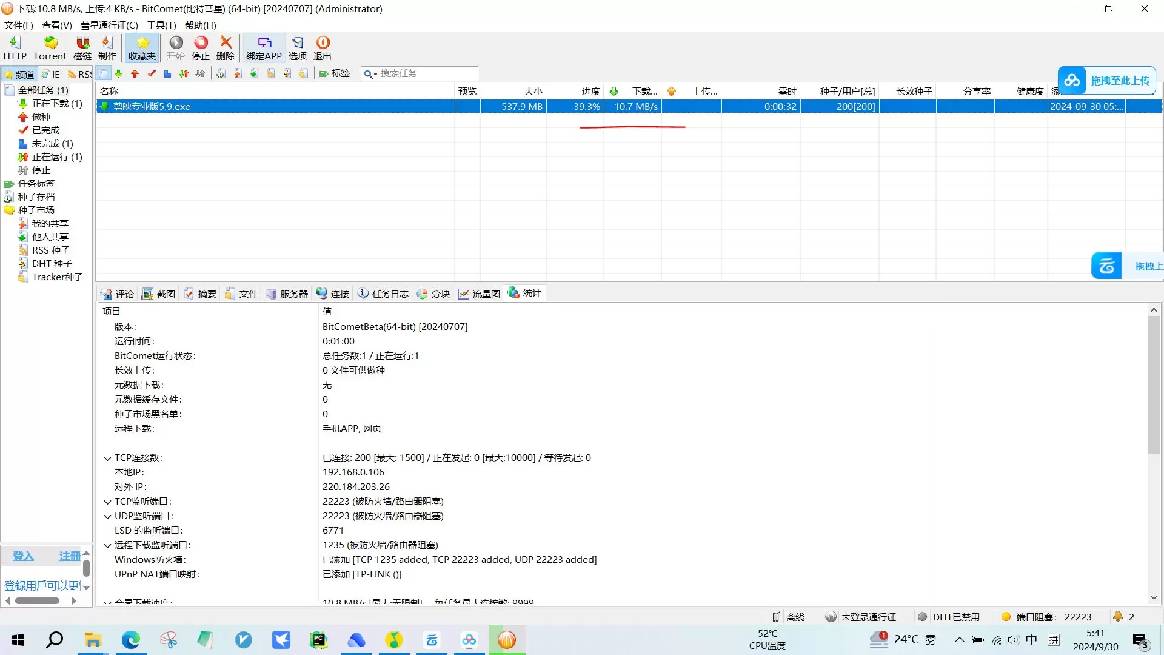Screen dimensions: 1164x655
Task: Select 全部任务 (1) in sidebar tree
Action: [x=43, y=90]
